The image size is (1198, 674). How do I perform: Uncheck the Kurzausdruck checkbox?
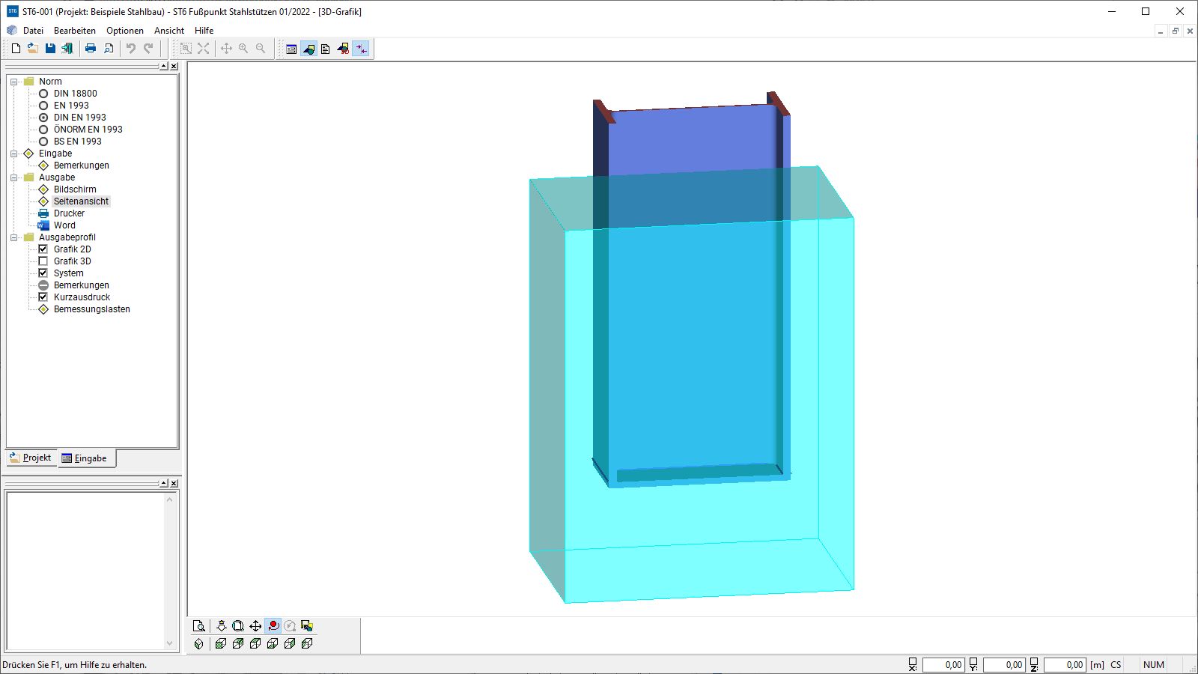pyautogui.click(x=43, y=297)
